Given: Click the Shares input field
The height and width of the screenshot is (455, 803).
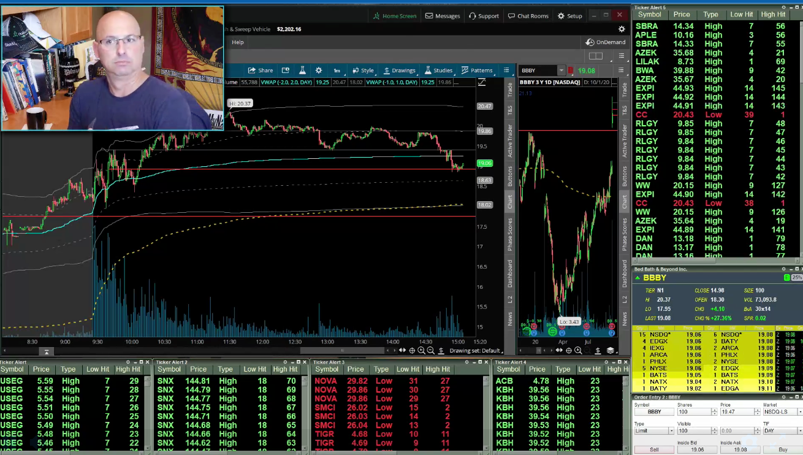Looking at the screenshot, I should point(695,412).
